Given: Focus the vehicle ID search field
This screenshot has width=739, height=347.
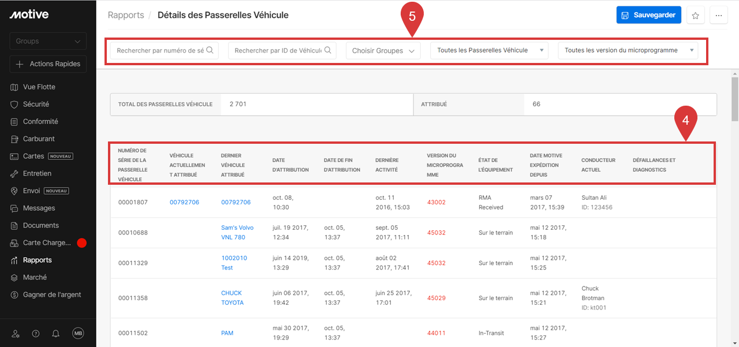Looking at the screenshot, I should coord(282,51).
